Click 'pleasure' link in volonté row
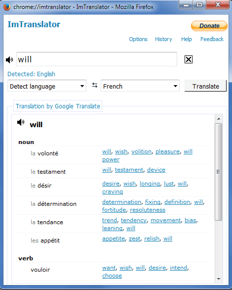 coord(167,151)
